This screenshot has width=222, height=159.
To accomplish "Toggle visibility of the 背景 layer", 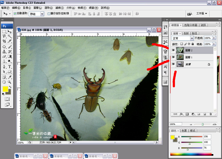I will point(174,64).
